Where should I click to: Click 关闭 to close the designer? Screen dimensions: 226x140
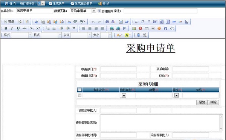click(x=104, y=3)
